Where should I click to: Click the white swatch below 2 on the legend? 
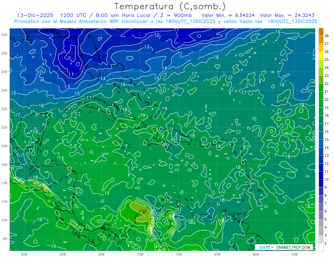click(x=321, y=247)
